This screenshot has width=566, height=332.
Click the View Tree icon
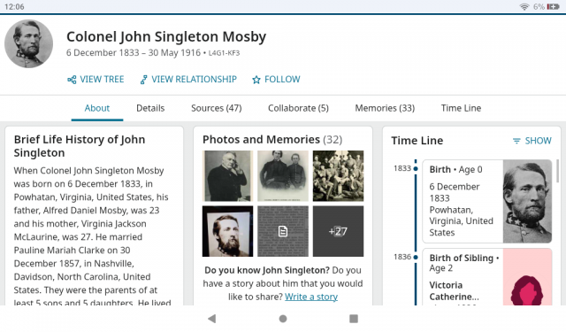click(72, 80)
